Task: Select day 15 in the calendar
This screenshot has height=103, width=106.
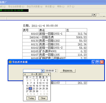Action: point(34,86)
